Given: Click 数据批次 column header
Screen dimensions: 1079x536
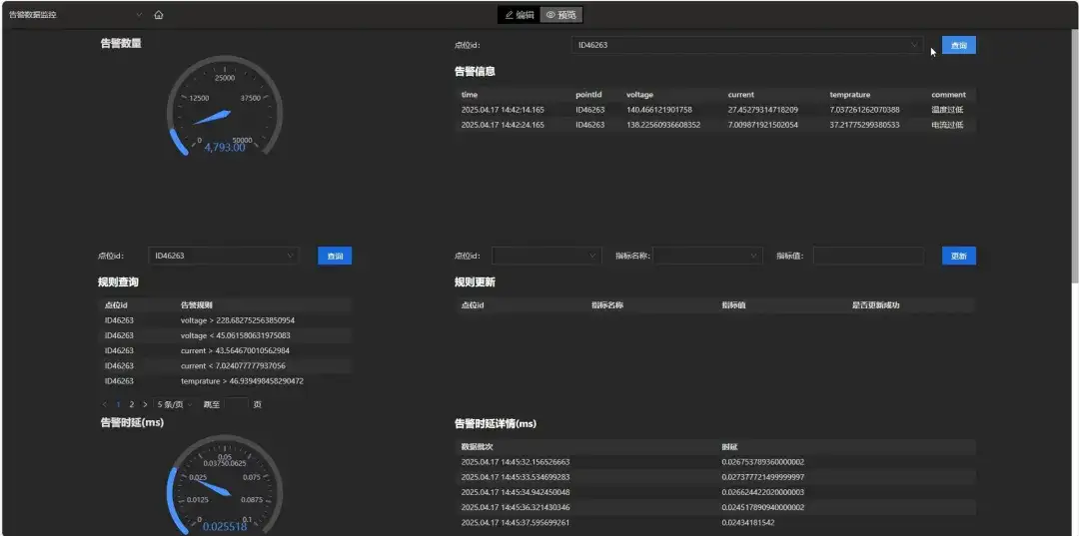Looking at the screenshot, I should click(x=477, y=447).
